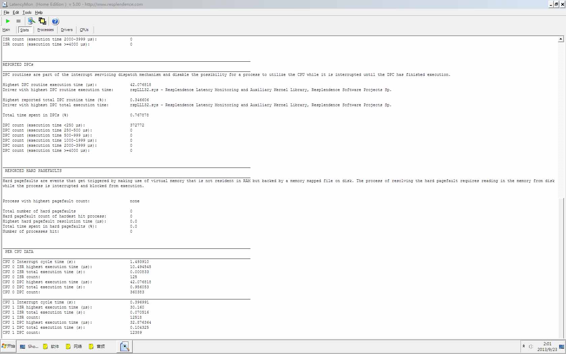Click the LatencyMon taskbar button
This screenshot has height=354, width=566.
tap(125, 346)
